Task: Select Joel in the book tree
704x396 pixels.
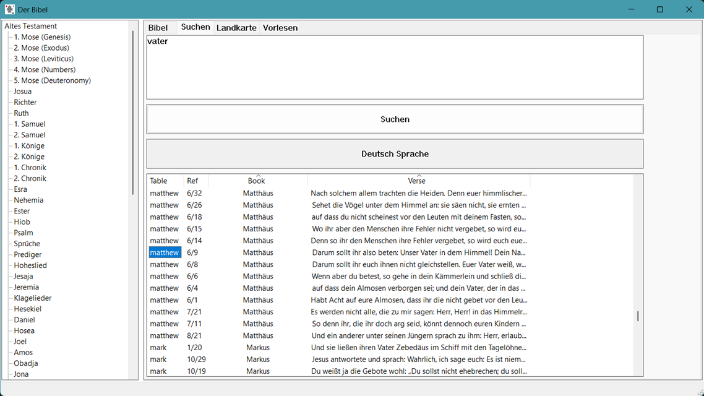Action: (20, 342)
